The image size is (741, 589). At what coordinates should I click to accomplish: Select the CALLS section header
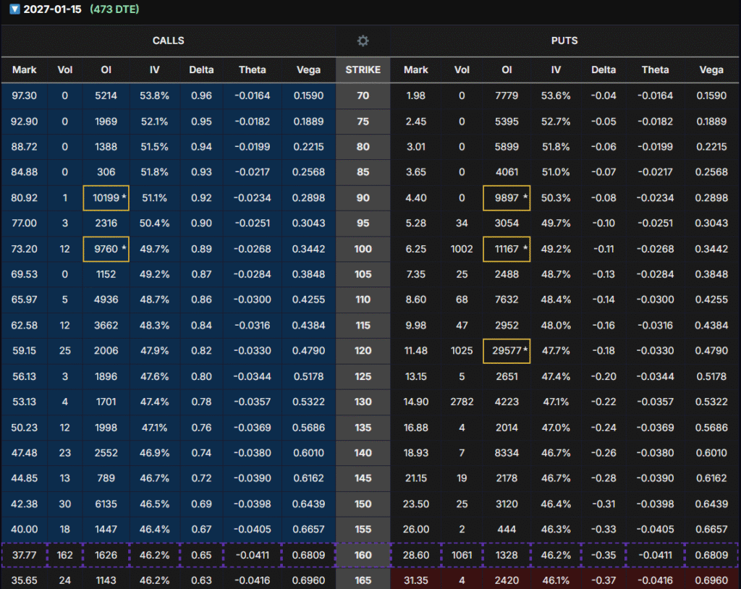[x=168, y=41]
